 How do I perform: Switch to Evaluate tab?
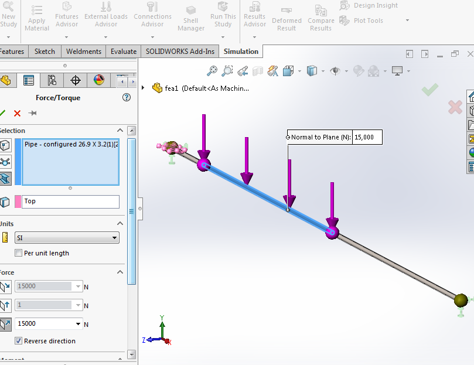(124, 52)
